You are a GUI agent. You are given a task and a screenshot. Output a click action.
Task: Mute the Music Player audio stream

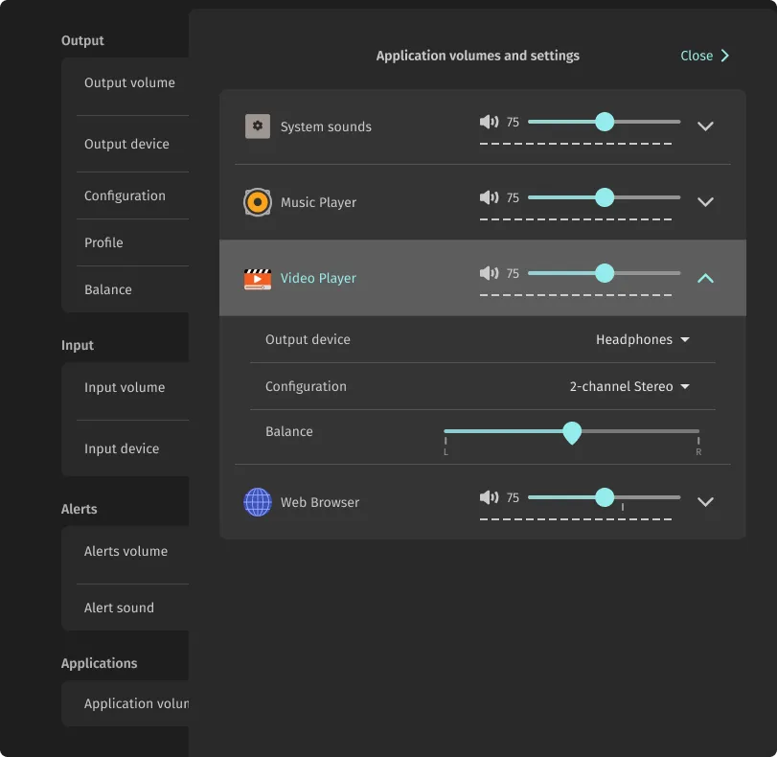coord(488,197)
